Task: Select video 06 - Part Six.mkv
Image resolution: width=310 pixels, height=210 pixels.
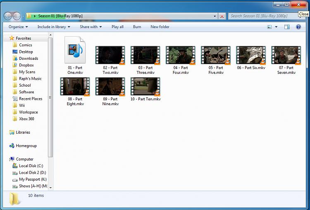Action: click(x=251, y=58)
